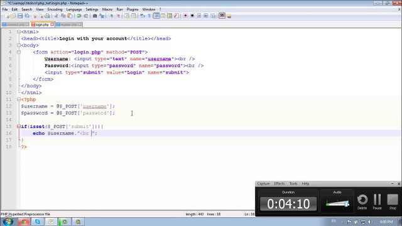Collapse the if block fold on line 15
402x226 pixels.
pos(19,127)
